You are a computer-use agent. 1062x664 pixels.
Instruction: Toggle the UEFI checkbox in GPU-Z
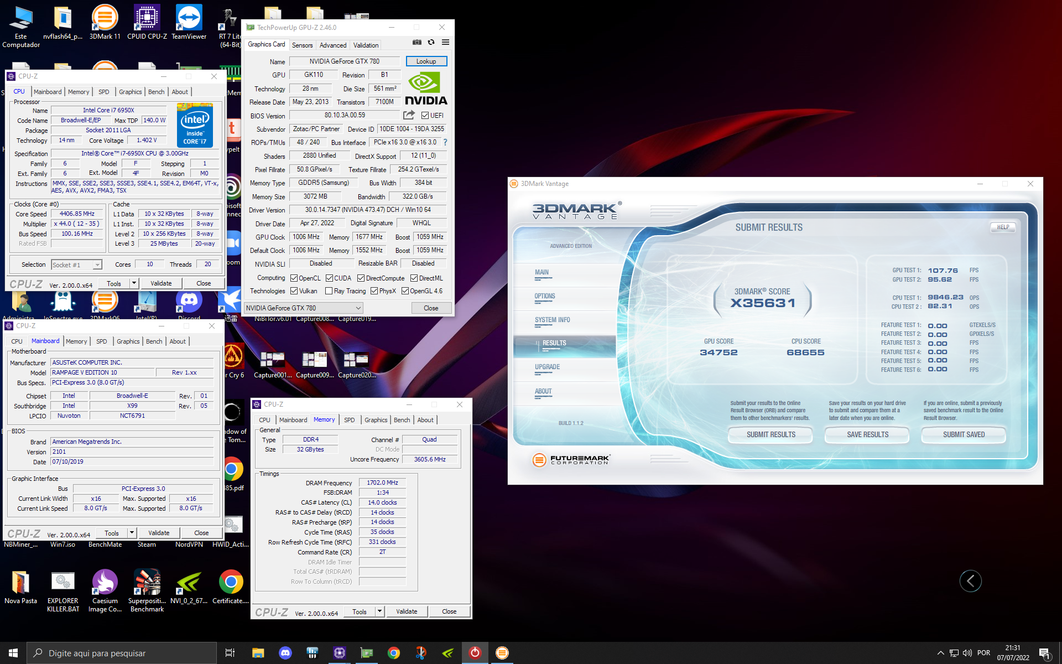[x=425, y=116]
